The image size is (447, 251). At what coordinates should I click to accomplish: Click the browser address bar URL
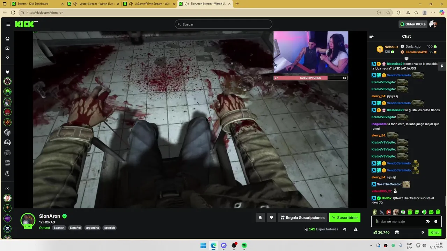(45, 13)
